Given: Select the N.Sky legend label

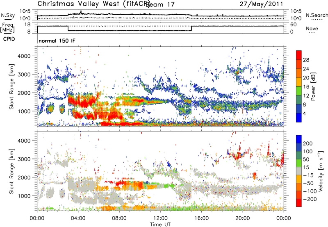Looking at the screenshot, I should (8, 15).
